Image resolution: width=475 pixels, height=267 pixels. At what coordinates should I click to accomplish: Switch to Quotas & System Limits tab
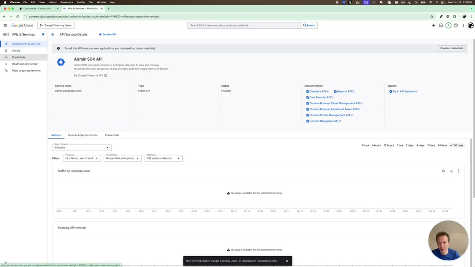83,135
